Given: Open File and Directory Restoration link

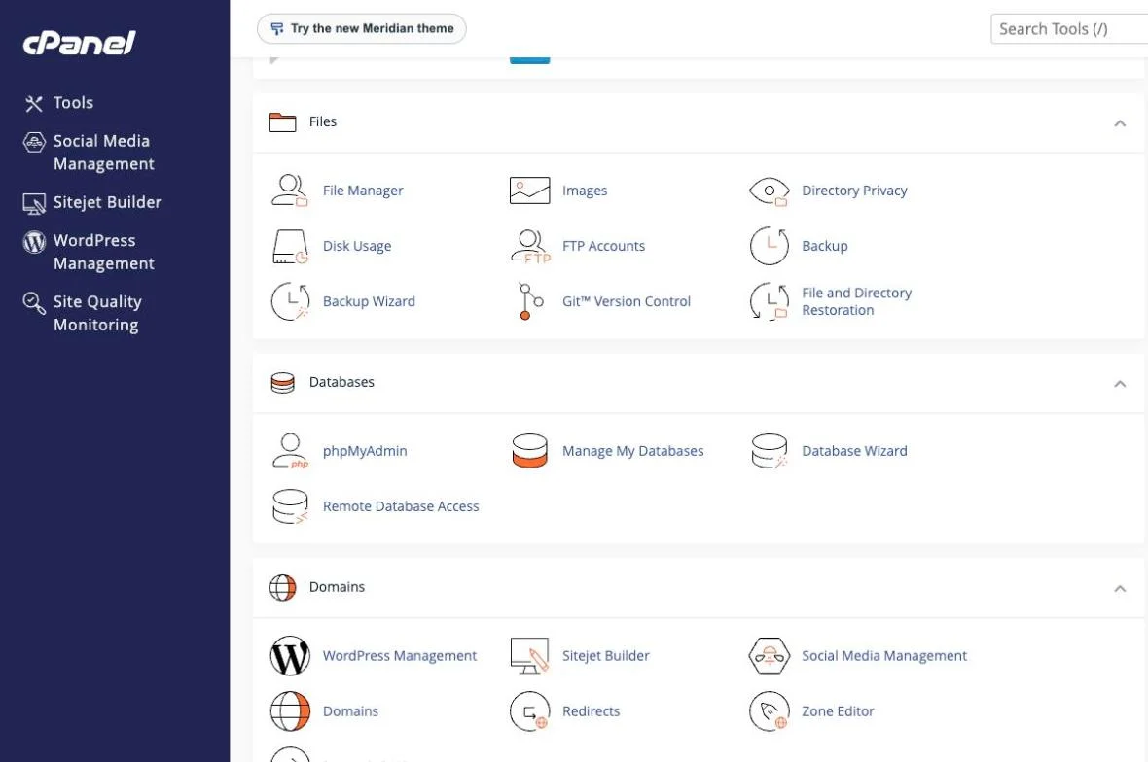Looking at the screenshot, I should pyautogui.click(x=856, y=301).
